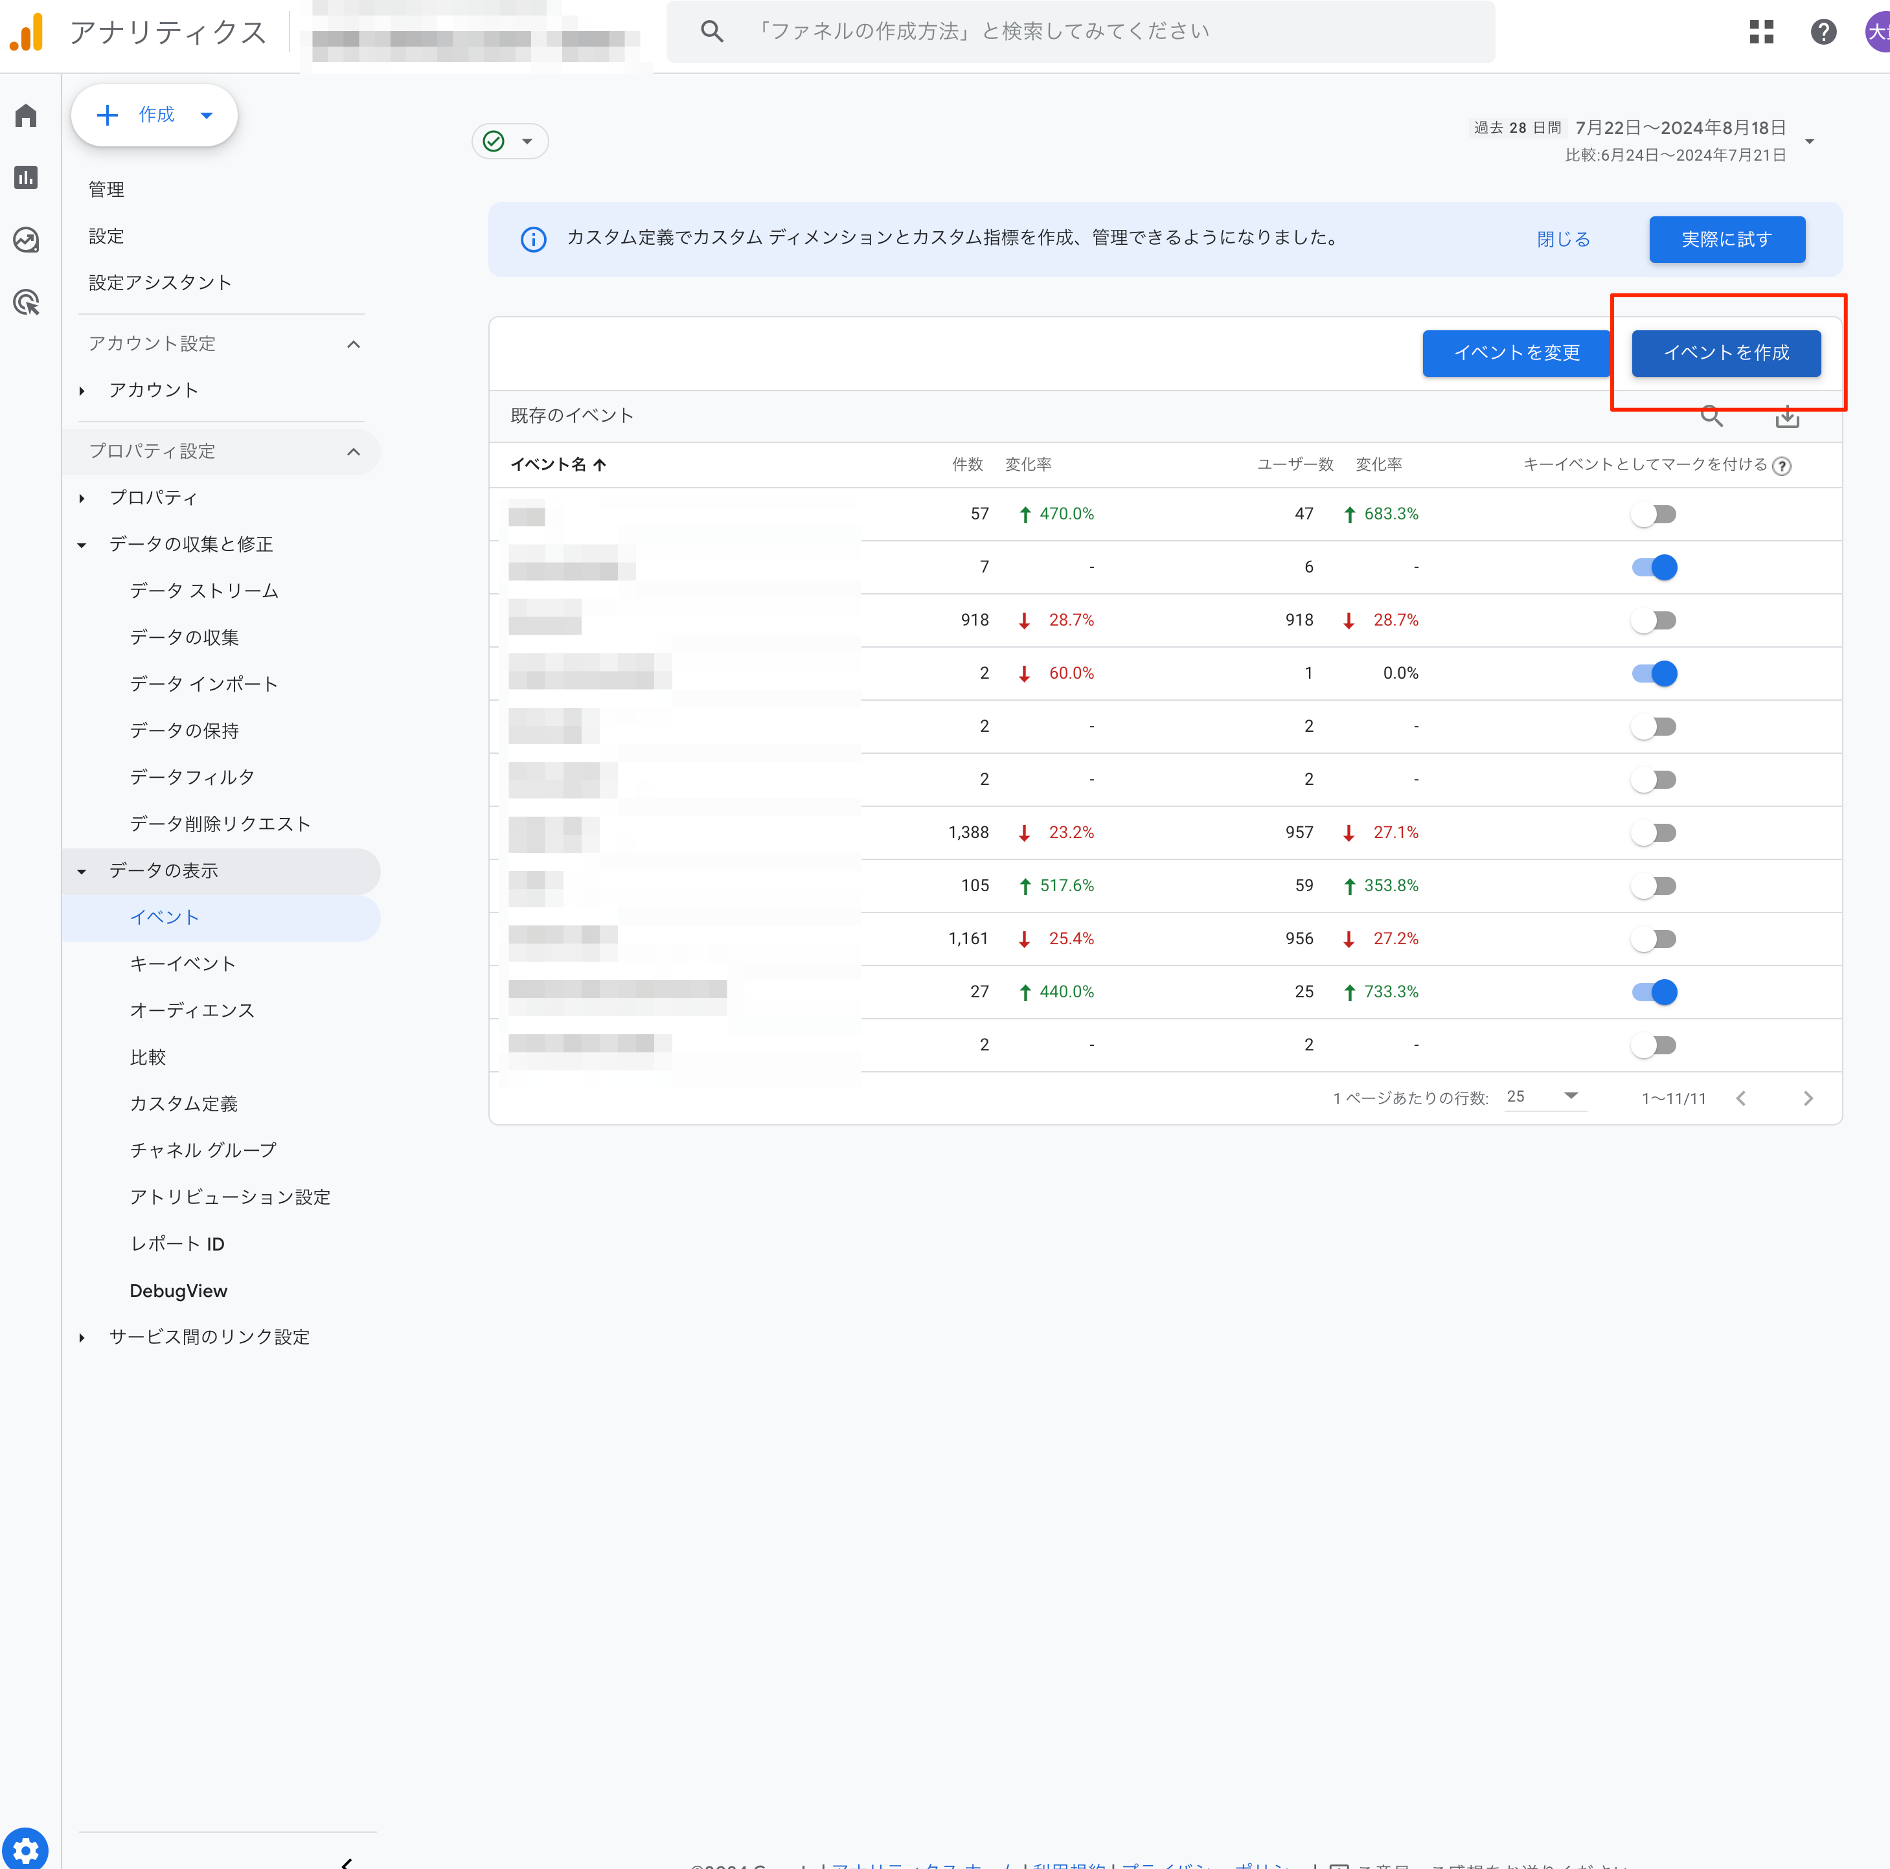Select データフィルタ in sidebar
The width and height of the screenshot is (1890, 1869).
point(192,778)
